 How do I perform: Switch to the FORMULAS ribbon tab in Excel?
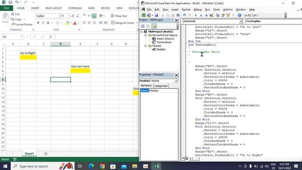[75, 8]
